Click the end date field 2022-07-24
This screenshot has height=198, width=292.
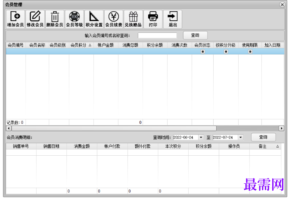(225, 138)
